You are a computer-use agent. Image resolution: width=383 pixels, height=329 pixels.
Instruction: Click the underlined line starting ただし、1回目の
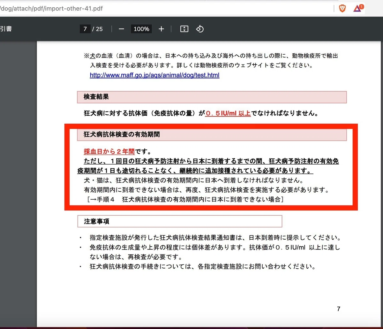[211, 161]
